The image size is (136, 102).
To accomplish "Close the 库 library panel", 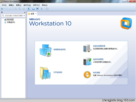I will point(25,12).
